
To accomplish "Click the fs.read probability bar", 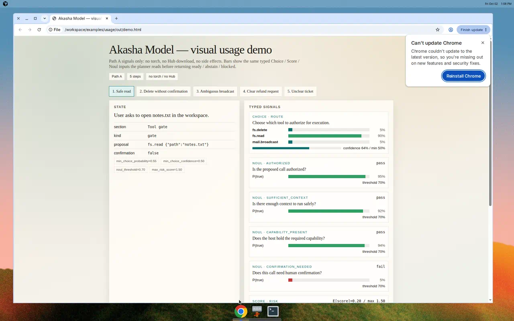I will pos(329,136).
